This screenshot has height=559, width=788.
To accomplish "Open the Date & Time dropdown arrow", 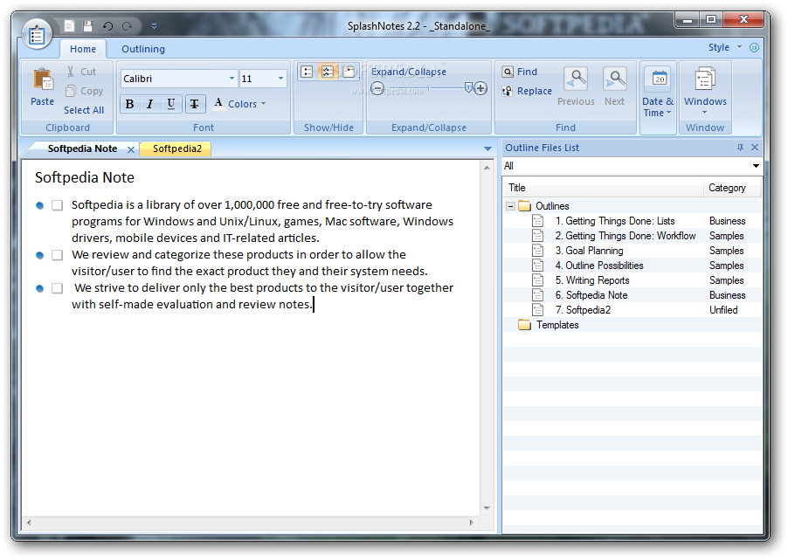I will click(x=668, y=113).
